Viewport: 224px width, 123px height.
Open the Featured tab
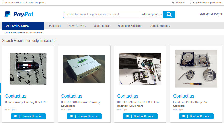pos(55,26)
